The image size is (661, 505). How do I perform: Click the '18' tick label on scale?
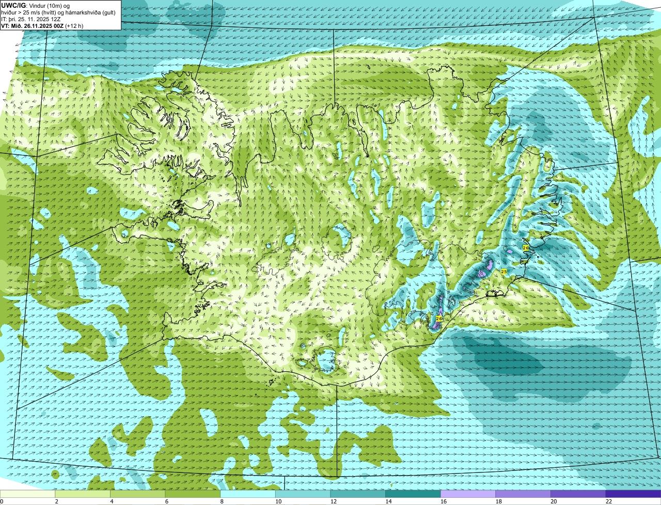click(499, 501)
